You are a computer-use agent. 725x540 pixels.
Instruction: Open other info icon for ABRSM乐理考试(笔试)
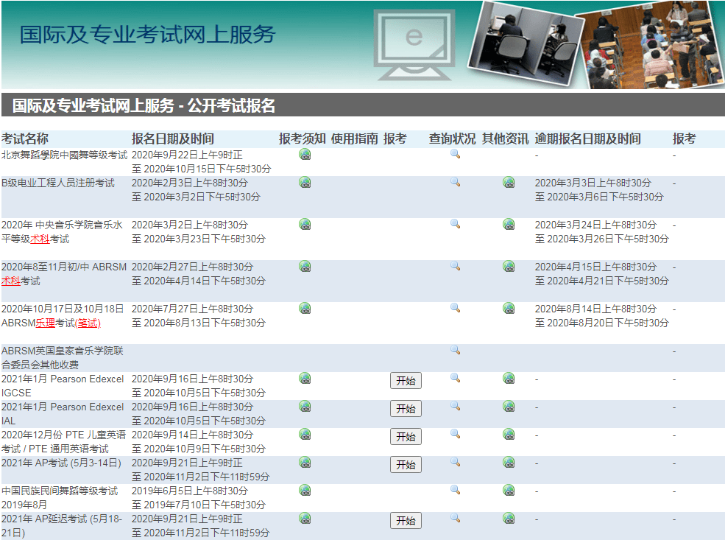[509, 308]
